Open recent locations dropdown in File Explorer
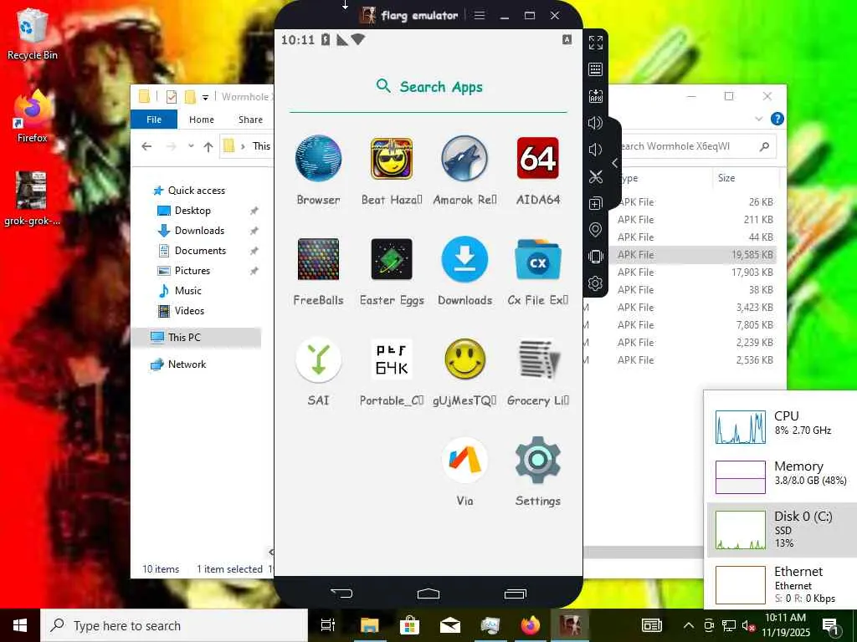Image resolution: width=857 pixels, height=642 pixels. [191, 146]
